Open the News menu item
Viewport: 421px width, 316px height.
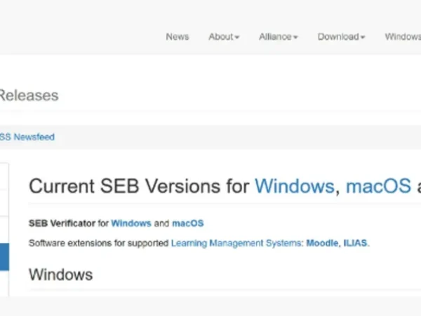[178, 37]
